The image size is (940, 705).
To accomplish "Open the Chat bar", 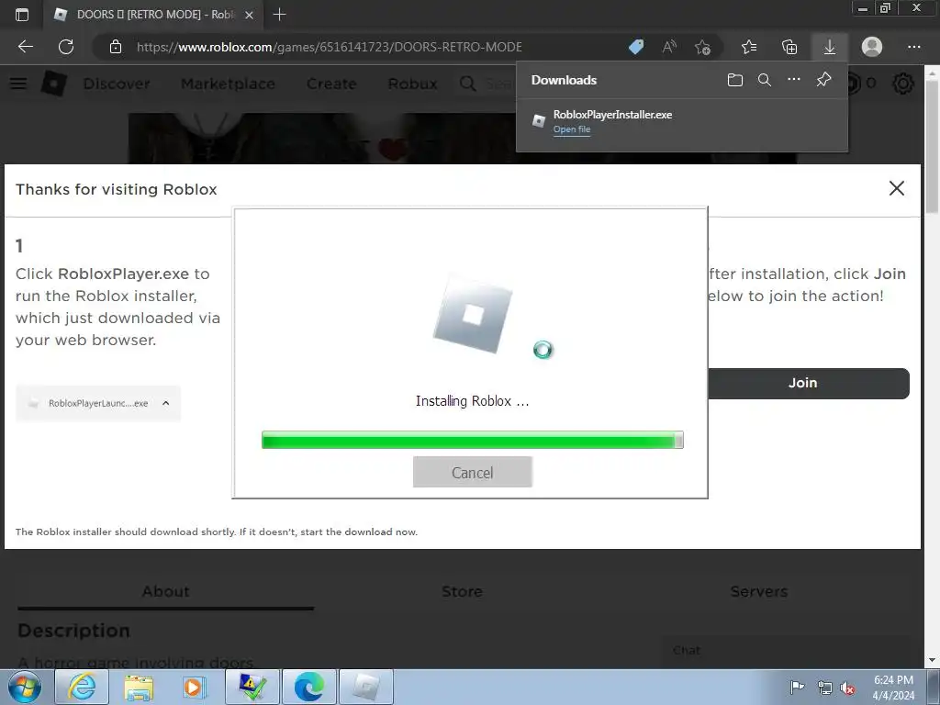I will coord(786,651).
